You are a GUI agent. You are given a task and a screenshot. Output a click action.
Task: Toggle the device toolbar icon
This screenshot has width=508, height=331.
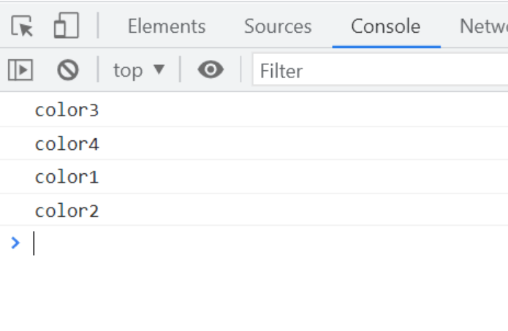66,27
